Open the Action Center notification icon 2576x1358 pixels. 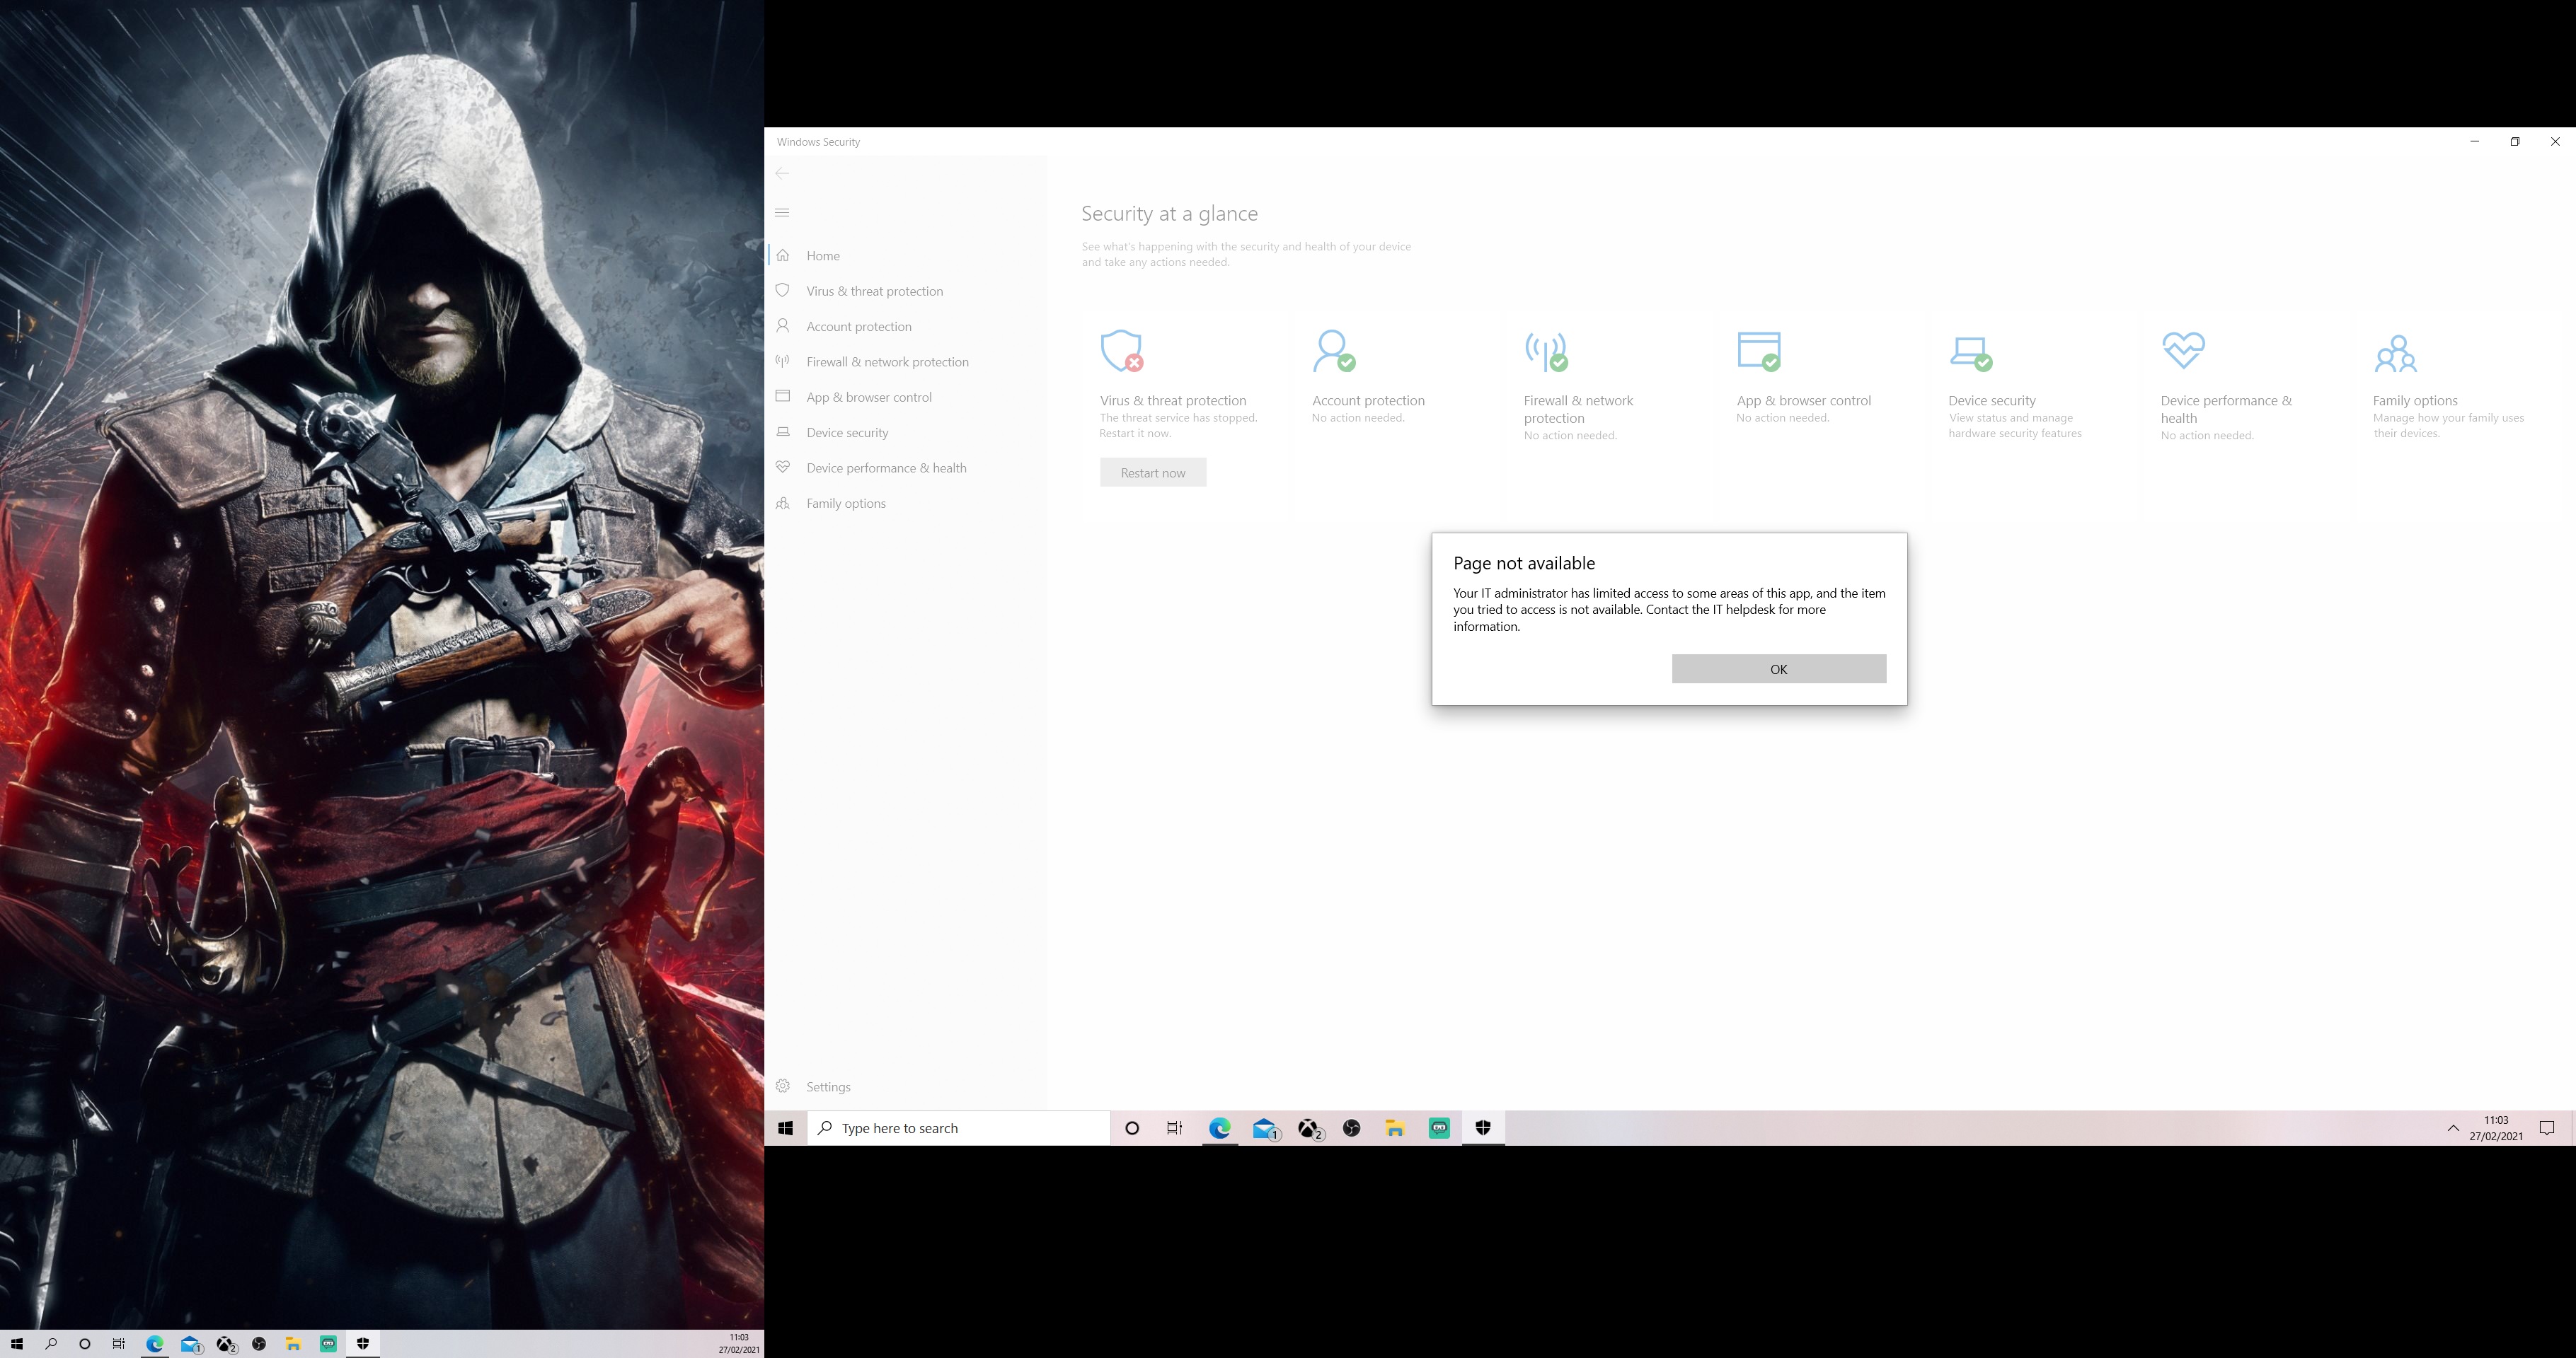(2547, 1128)
